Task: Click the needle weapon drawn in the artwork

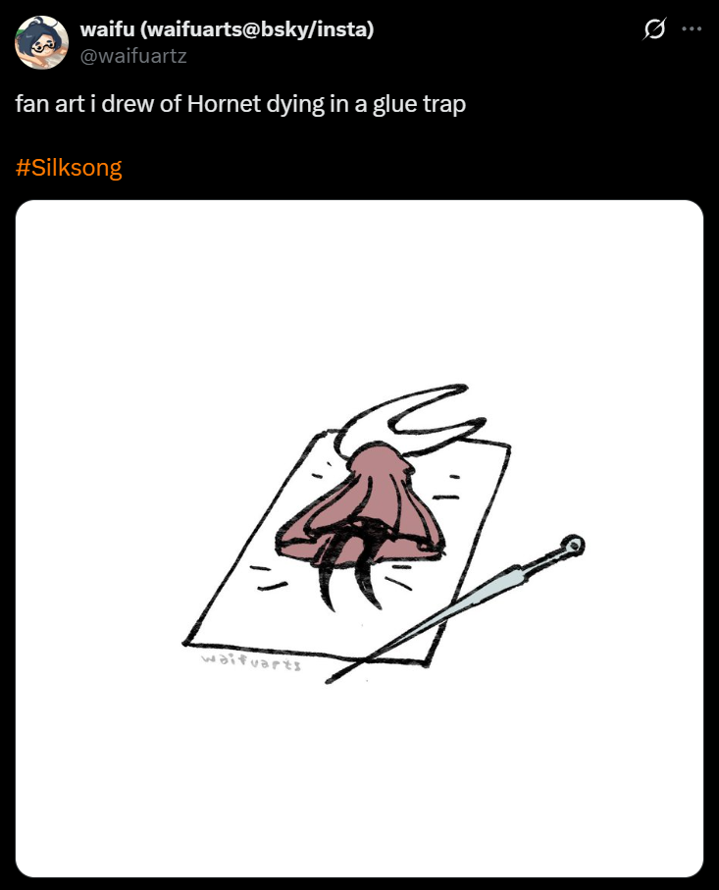Action: 455,608
